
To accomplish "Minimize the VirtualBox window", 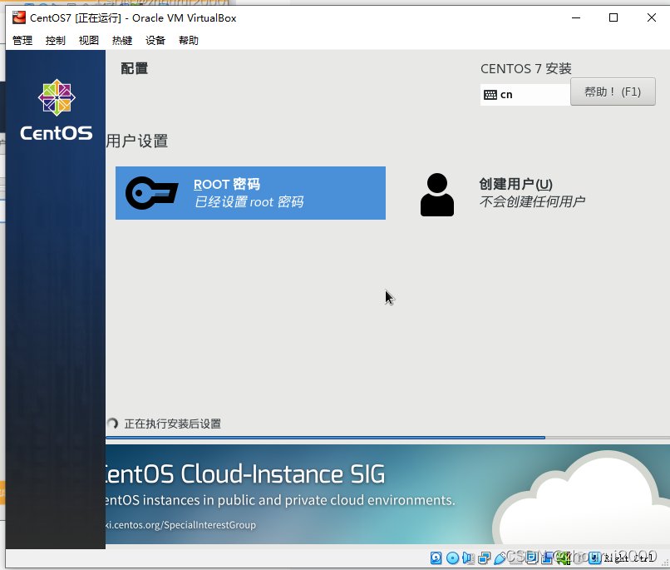I will coord(576,18).
